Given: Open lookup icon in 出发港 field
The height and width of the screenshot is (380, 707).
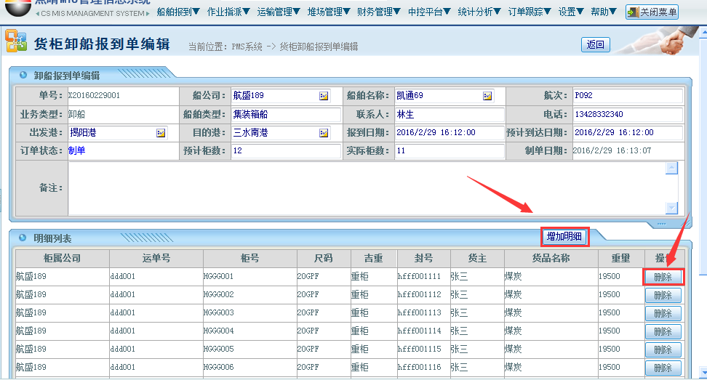Looking at the screenshot, I should [x=161, y=133].
